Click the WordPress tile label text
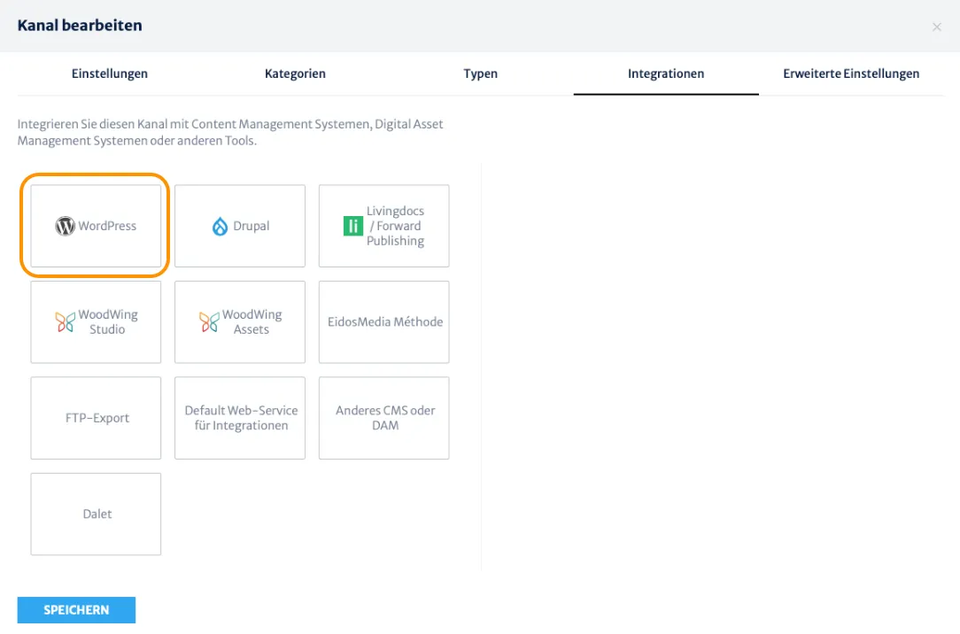This screenshot has height=634, width=960. (x=107, y=226)
